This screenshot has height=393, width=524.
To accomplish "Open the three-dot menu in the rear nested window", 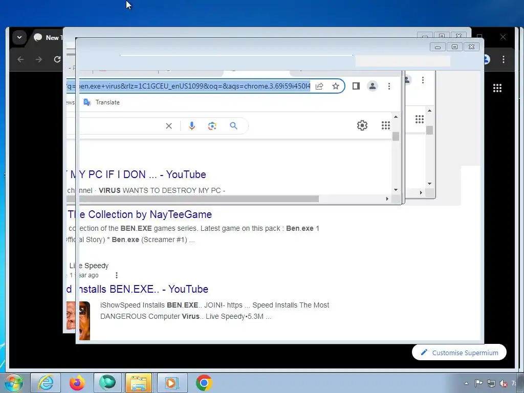I will coord(423,80).
